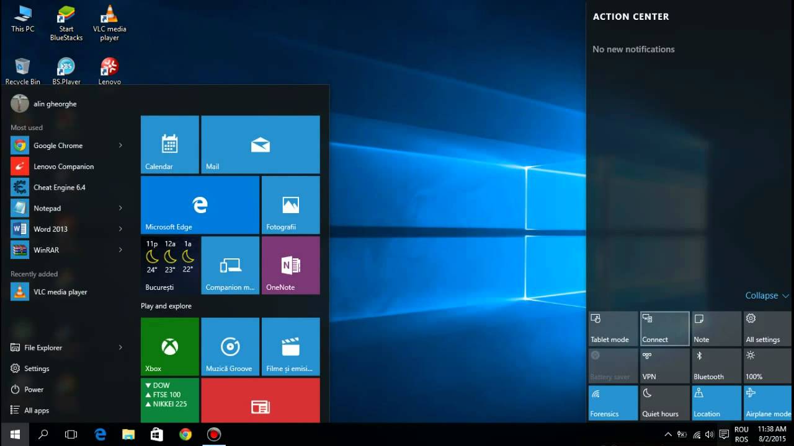The width and height of the screenshot is (794, 446).
Task: Expand Google Chrome jump list arrow
Action: click(x=120, y=146)
